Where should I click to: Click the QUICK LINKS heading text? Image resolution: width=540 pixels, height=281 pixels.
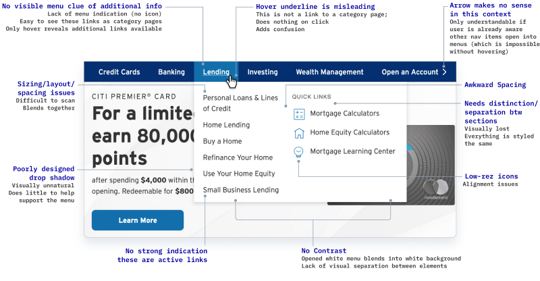pyautogui.click(x=311, y=97)
